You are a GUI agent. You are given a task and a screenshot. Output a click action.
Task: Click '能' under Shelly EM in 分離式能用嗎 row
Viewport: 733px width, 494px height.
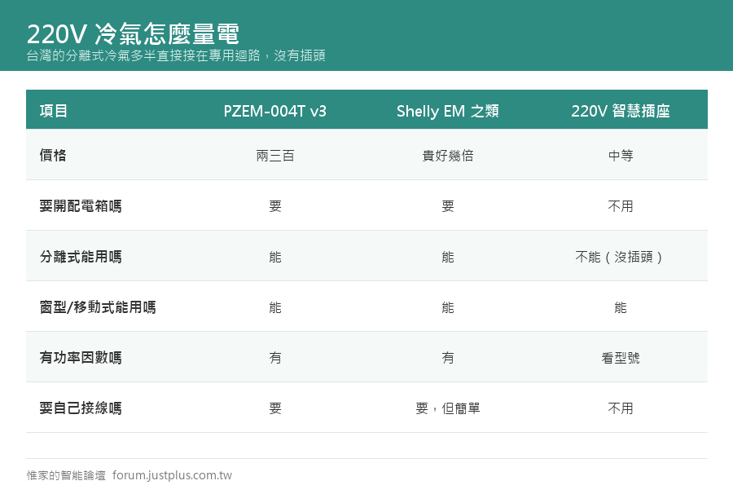(448, 257)
